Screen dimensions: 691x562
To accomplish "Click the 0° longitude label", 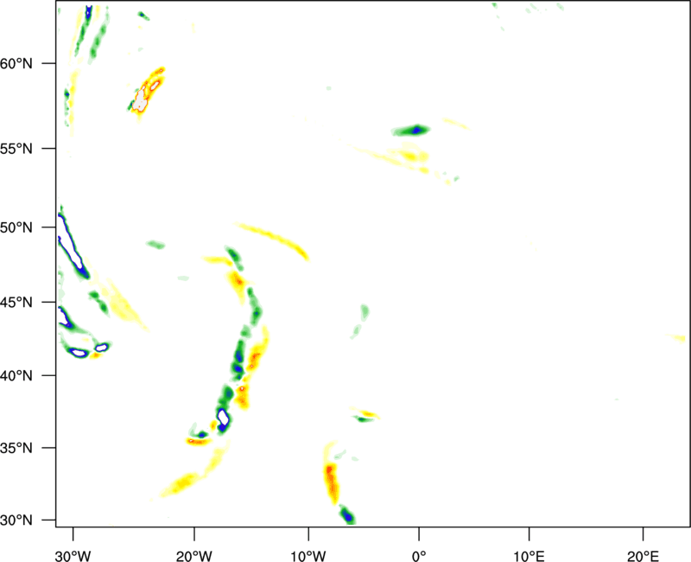I will point(419,556).
